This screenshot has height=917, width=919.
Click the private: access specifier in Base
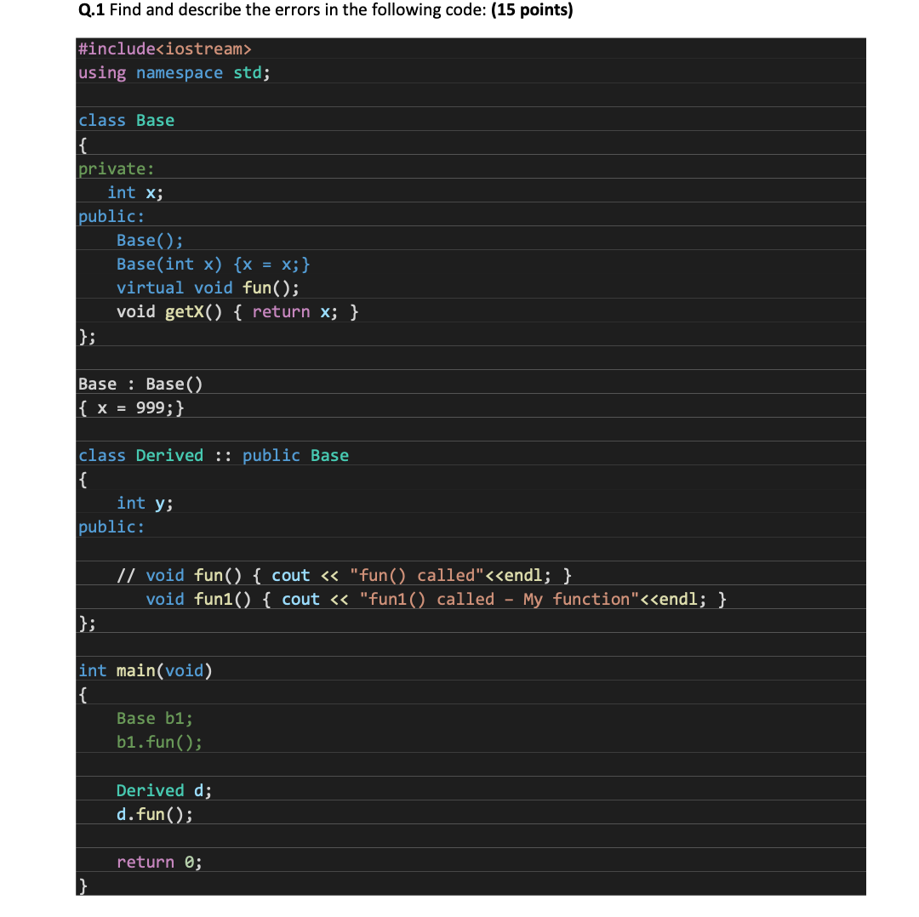114,168
